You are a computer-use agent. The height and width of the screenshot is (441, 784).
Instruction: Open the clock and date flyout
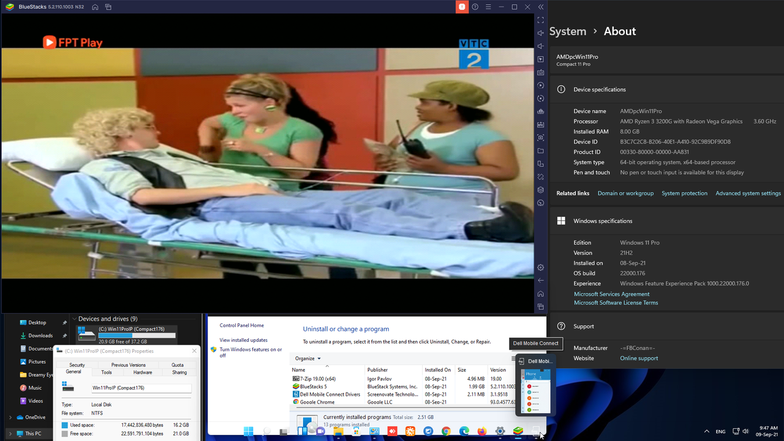click(x=768, y=431)
